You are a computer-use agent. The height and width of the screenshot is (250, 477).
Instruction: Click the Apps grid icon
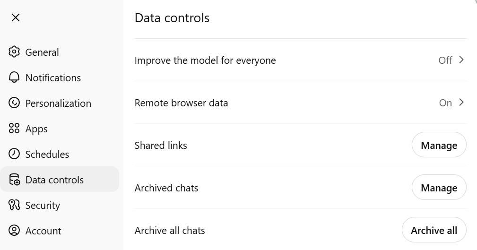coord(14,129)
